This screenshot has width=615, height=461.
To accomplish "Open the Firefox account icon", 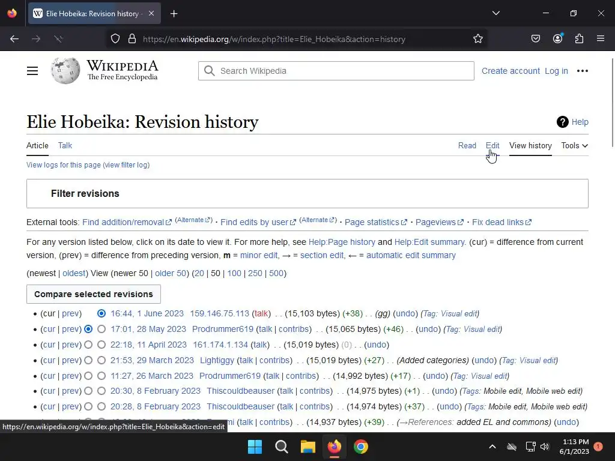I will [x=557, y=38].
